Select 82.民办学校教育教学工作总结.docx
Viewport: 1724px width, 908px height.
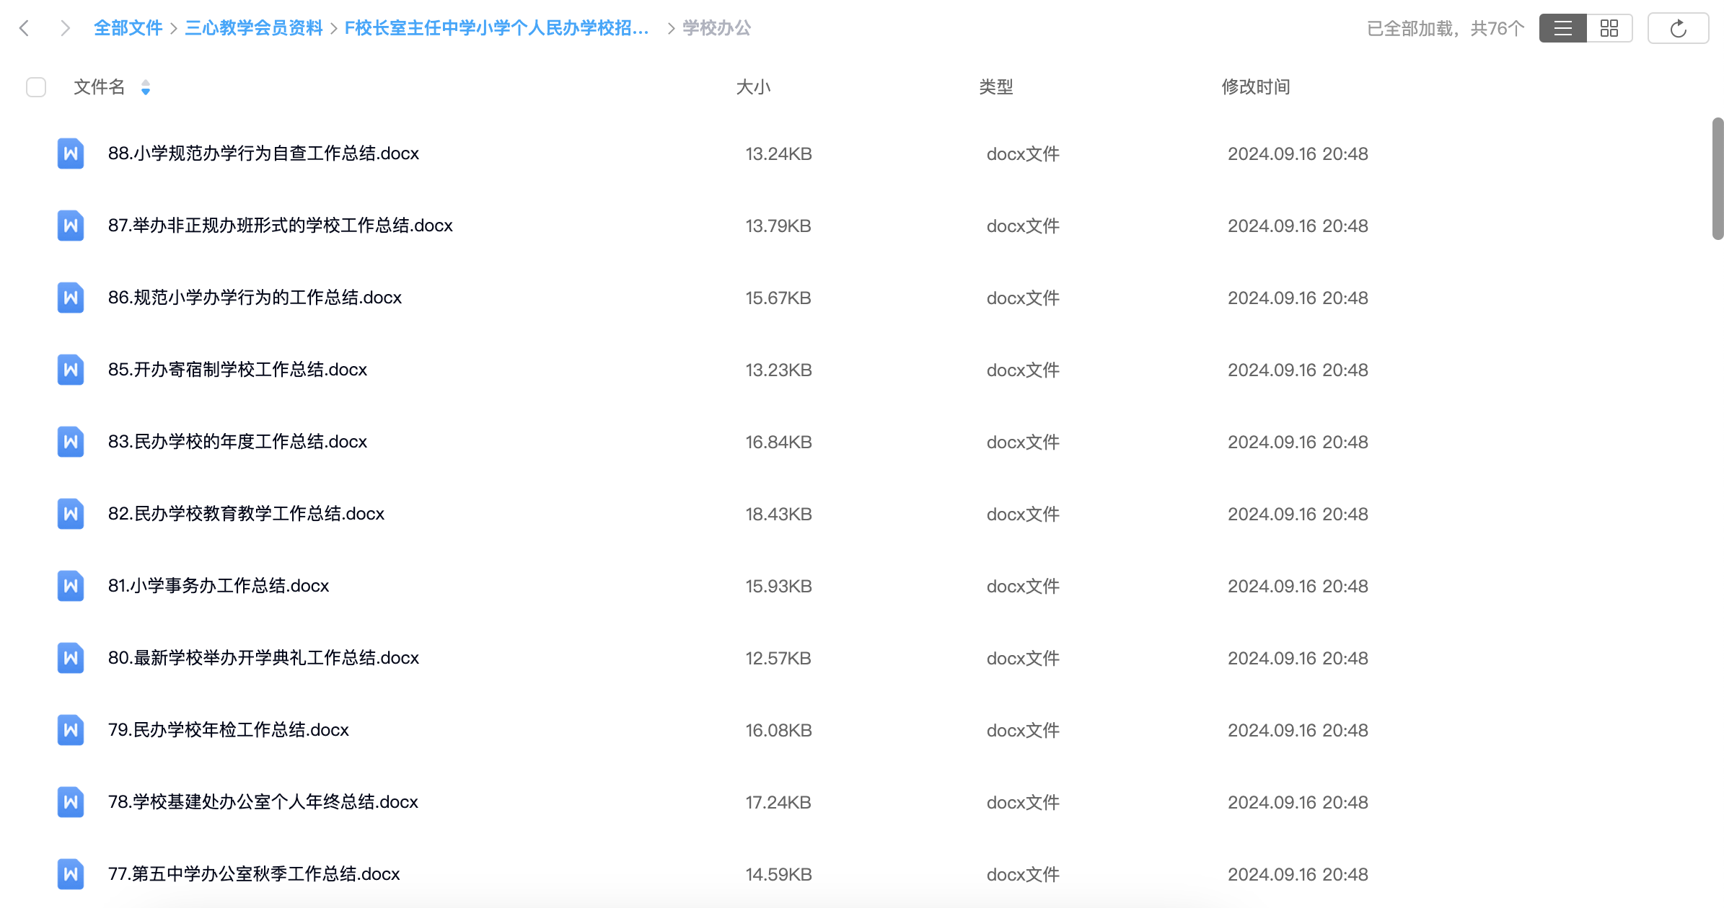click(x=246, y=514)
